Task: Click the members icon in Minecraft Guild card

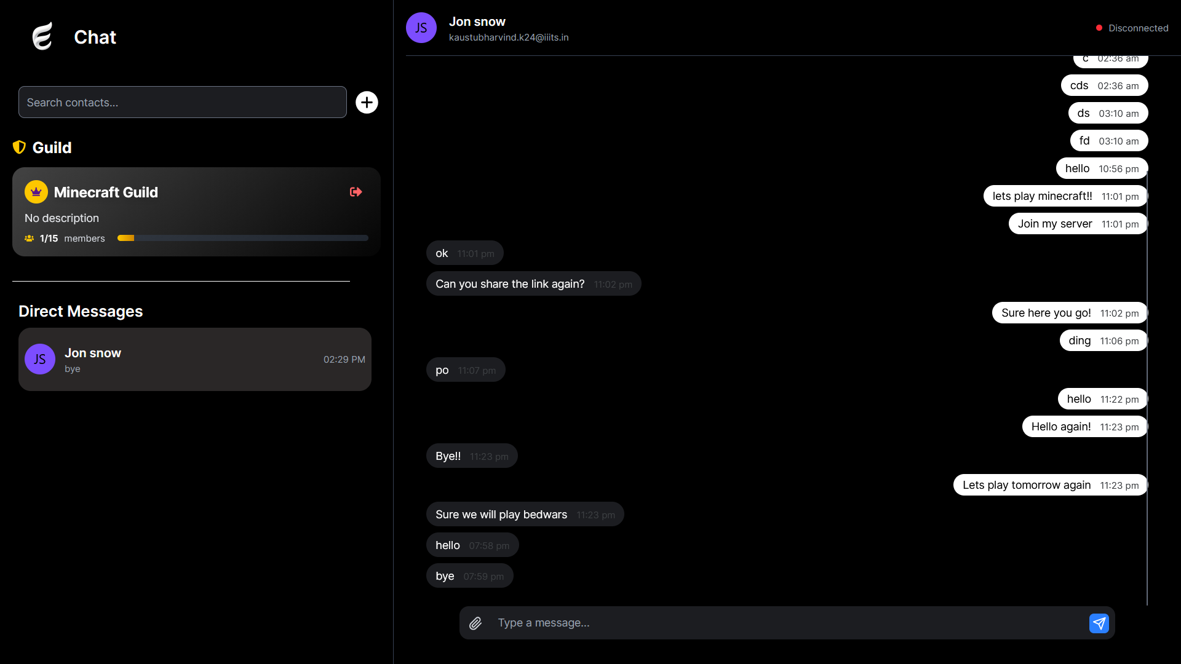Action: point(28,239)
